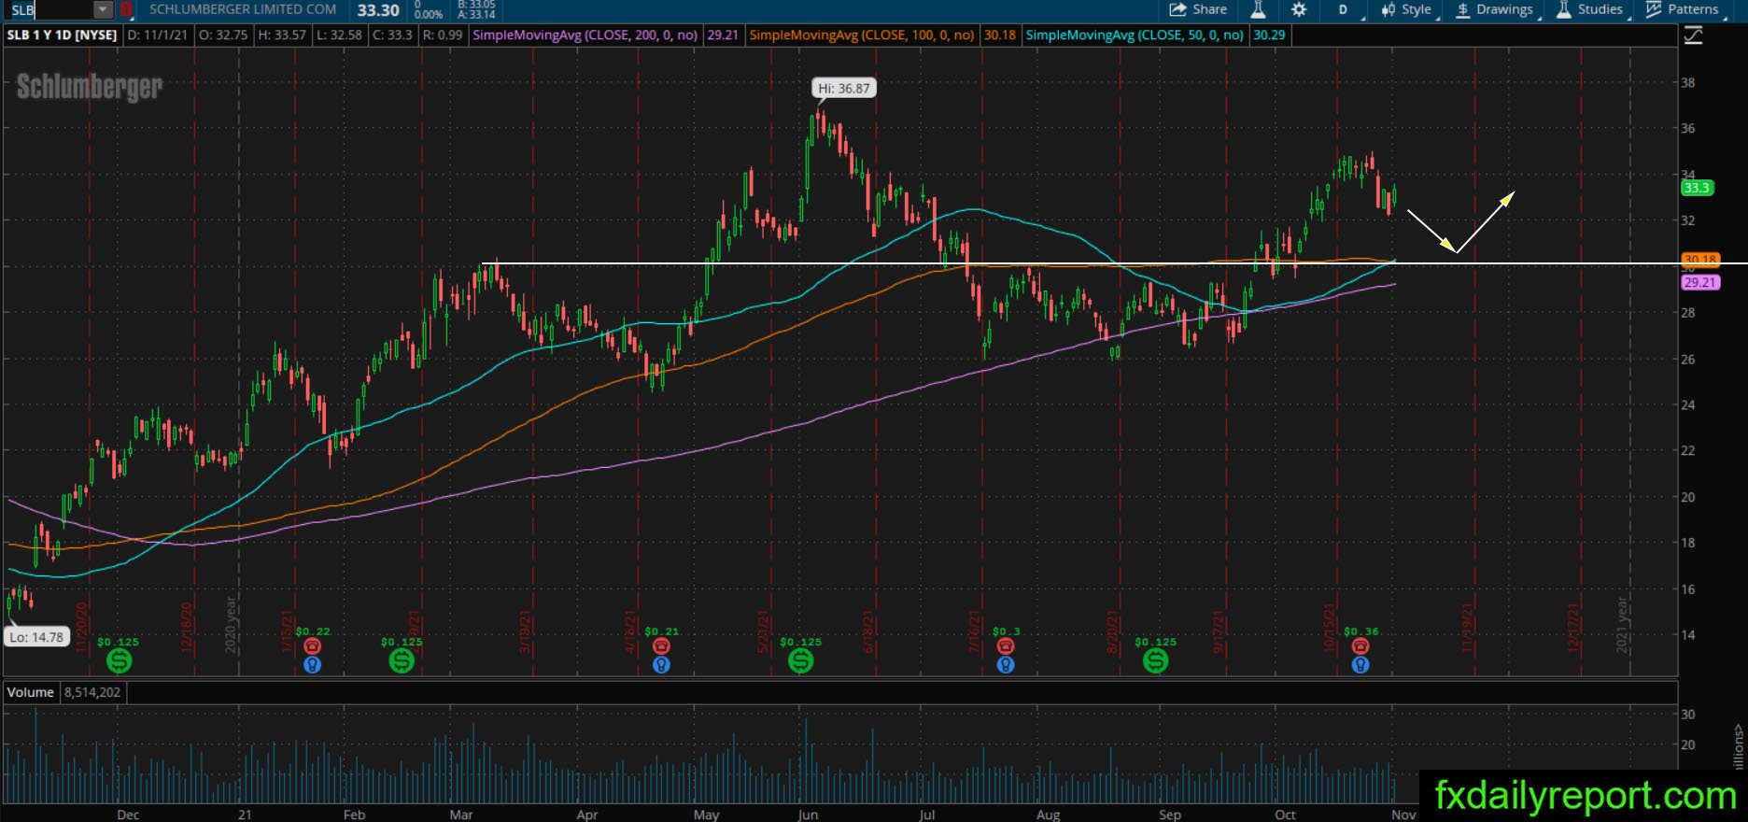This screenshot has width=1748, height=822.
Task: Click the D: 11/1/21 date readout
Action: point(157,35)
